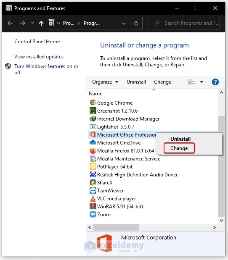Click the Windows features shield icon
Screen dimensions: 228x260
[8, 66]
